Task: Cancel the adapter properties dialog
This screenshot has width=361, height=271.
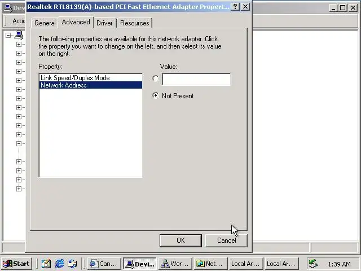Action: coord(226,241)
